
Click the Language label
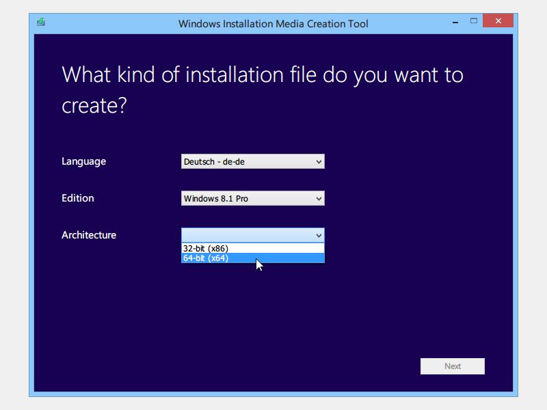83,161
